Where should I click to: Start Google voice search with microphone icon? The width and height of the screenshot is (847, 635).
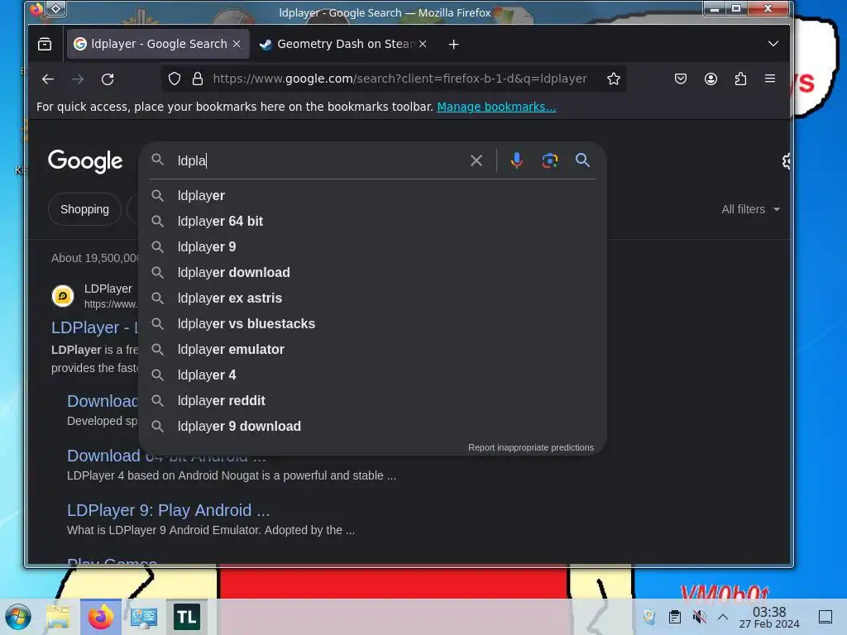[x=516, y=160]
